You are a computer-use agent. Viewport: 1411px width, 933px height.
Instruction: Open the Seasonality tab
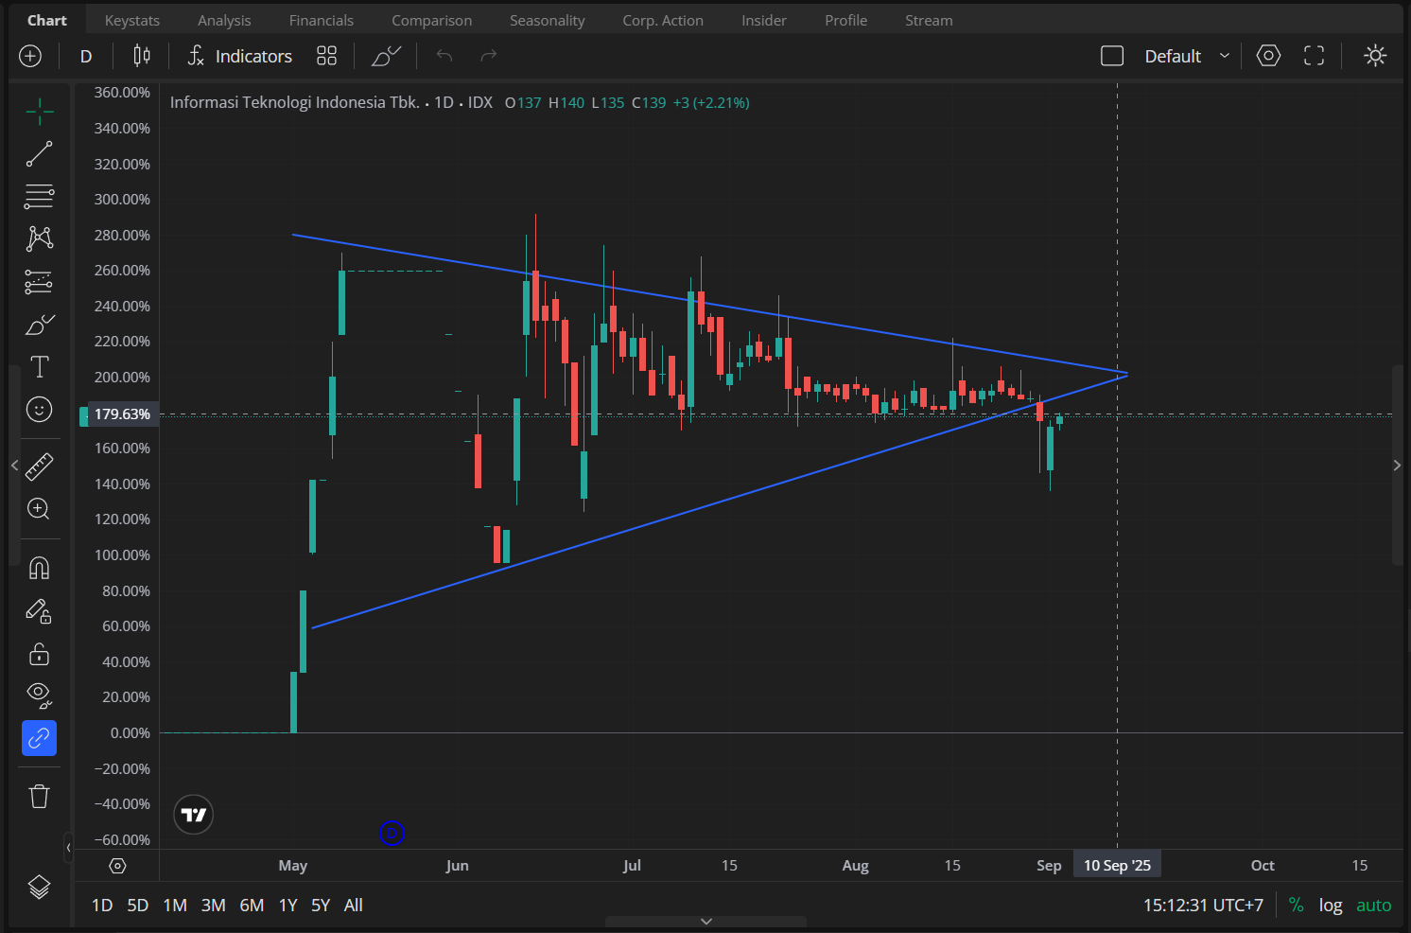point(547,20)
